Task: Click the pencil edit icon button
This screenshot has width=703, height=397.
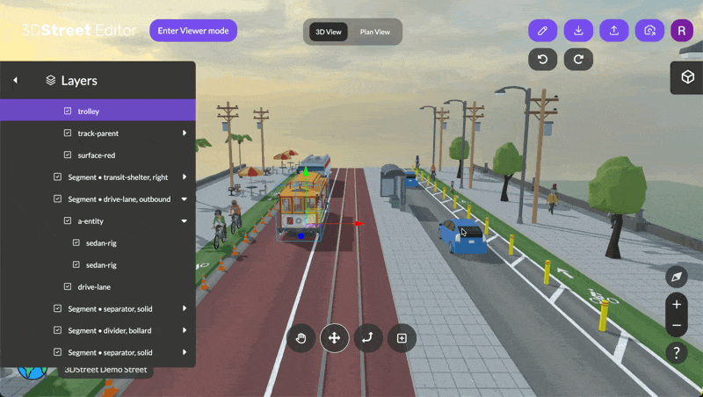Action: pyautogui.click(x=542, y=31)
